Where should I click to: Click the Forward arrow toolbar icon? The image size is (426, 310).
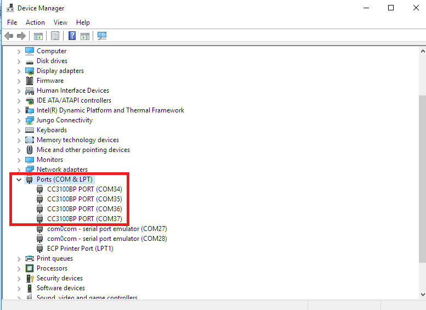pyautogui.click(x=21, y=36)
